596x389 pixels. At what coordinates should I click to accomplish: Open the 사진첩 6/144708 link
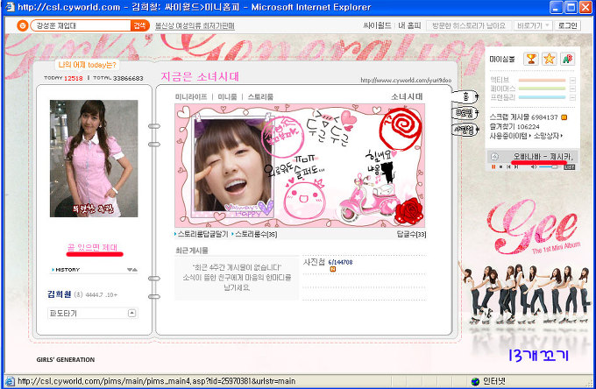click(x=328, y=262)
